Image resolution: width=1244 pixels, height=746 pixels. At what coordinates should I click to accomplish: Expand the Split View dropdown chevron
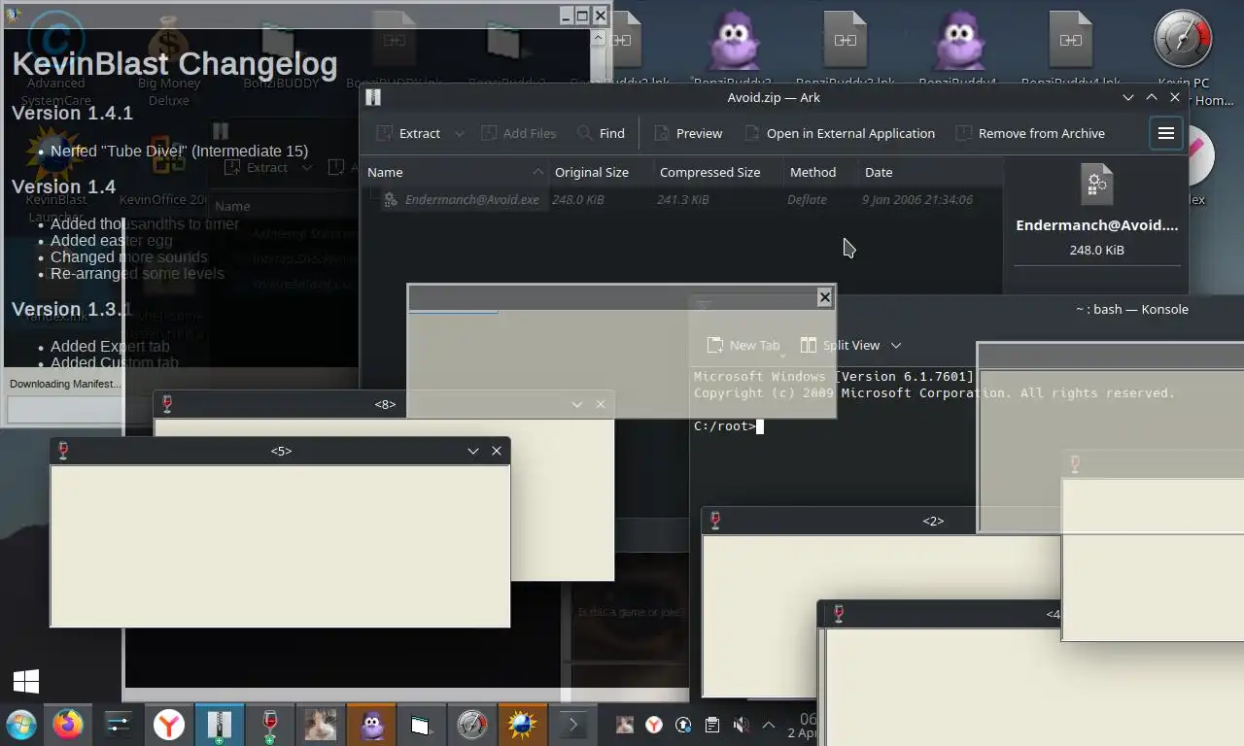point(896,345)
